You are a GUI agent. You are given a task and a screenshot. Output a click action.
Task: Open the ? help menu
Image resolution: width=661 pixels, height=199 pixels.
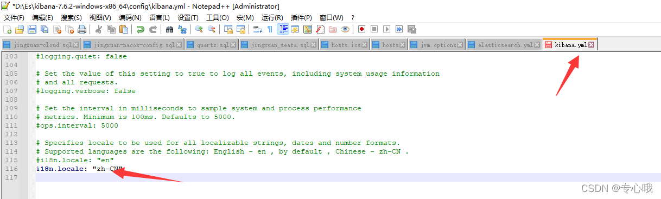coord(353,18)
